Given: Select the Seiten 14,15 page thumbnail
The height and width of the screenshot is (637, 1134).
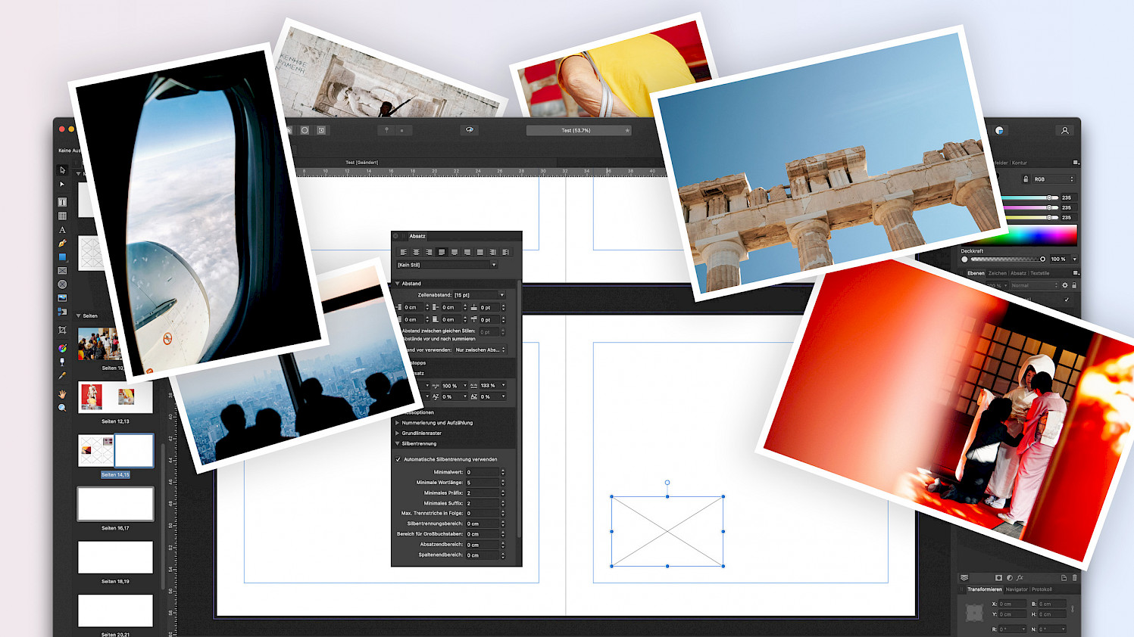Looking at the screenshot, I should point(115,450).
